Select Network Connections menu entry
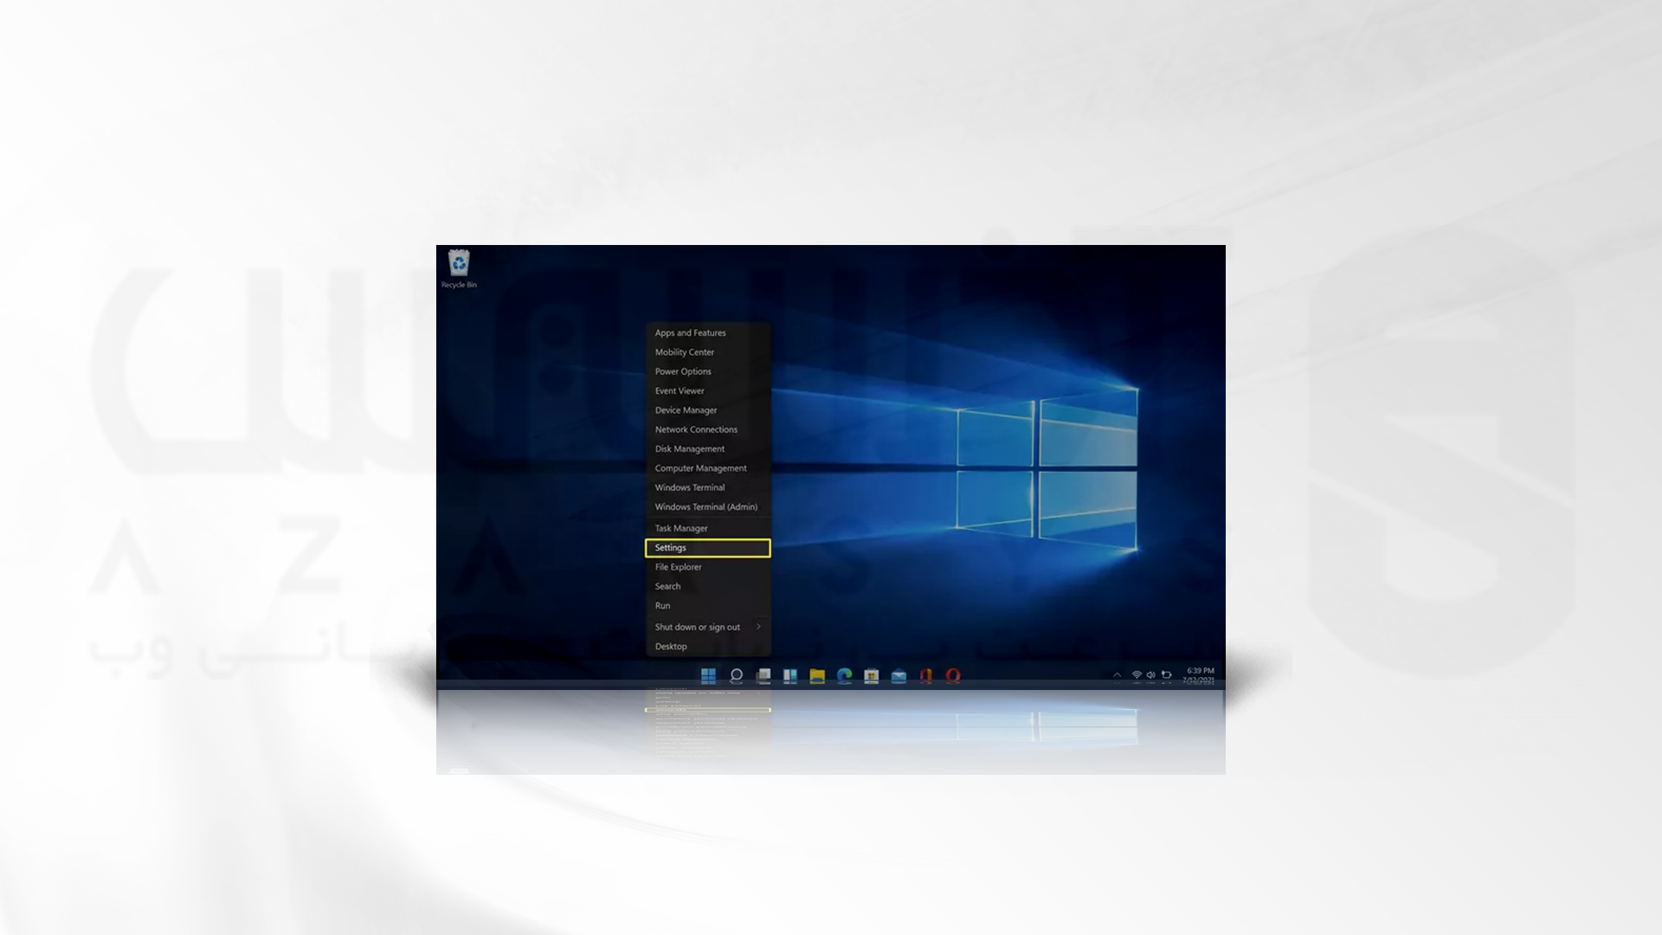Viewport: 1662px width, 935px height. pyautogui.click(x=708, y=429)
